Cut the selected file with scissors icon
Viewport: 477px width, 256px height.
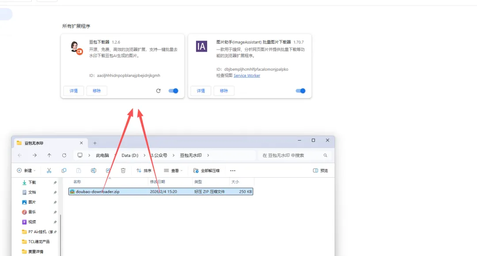point(49,171)
